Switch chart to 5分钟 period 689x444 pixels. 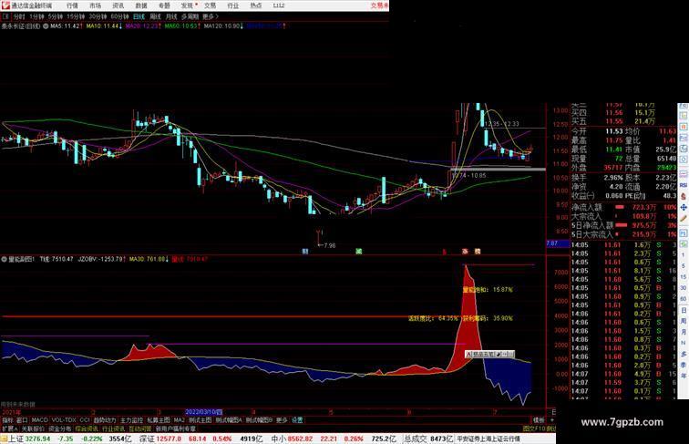point(56,16)
